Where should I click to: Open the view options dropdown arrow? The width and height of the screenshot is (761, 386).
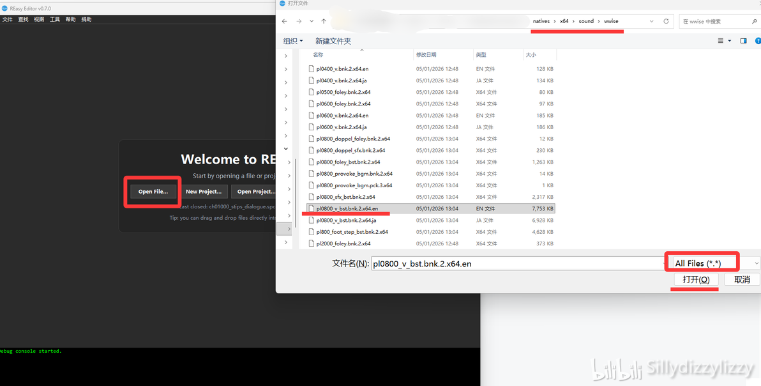tap(730, 41)
